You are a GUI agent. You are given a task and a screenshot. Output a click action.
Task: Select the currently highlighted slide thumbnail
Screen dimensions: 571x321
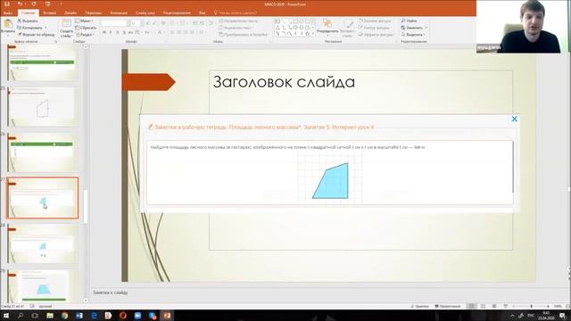point(43,198)
